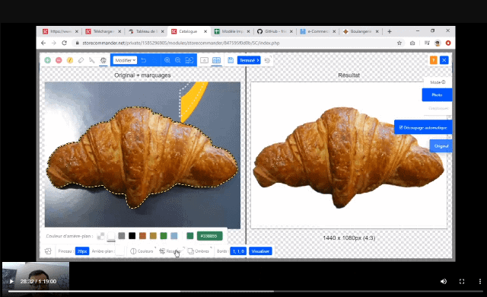The image size is (487, 297).
Task: Click the undo arrow icon
Action: tap(144, 60)
